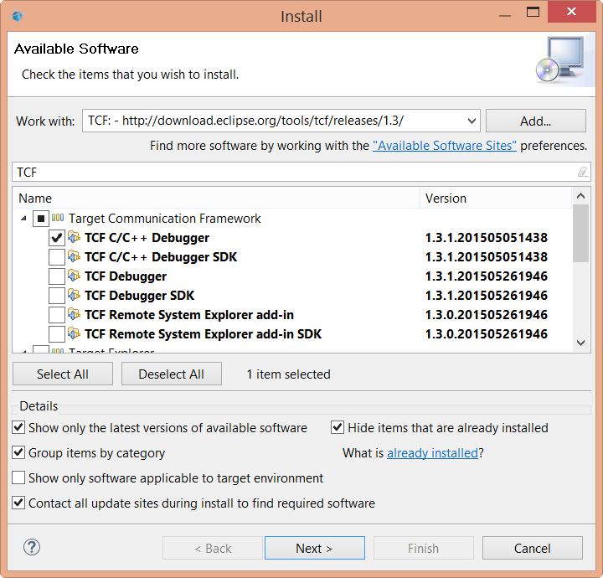
Task: Click the Add... button
Action: (x=536, y=121)
